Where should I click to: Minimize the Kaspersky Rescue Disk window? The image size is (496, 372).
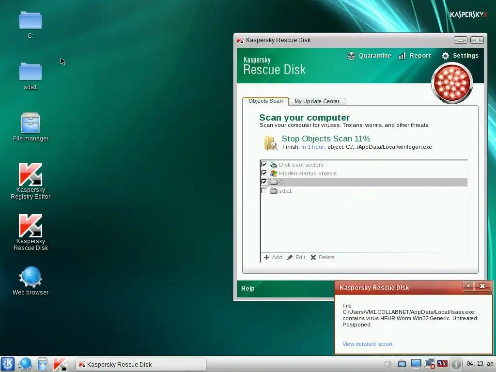[x=460, y=40]
